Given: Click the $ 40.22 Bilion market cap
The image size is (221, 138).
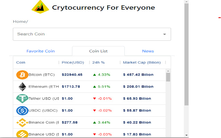Looking at the screenshot, I should 137,122.
